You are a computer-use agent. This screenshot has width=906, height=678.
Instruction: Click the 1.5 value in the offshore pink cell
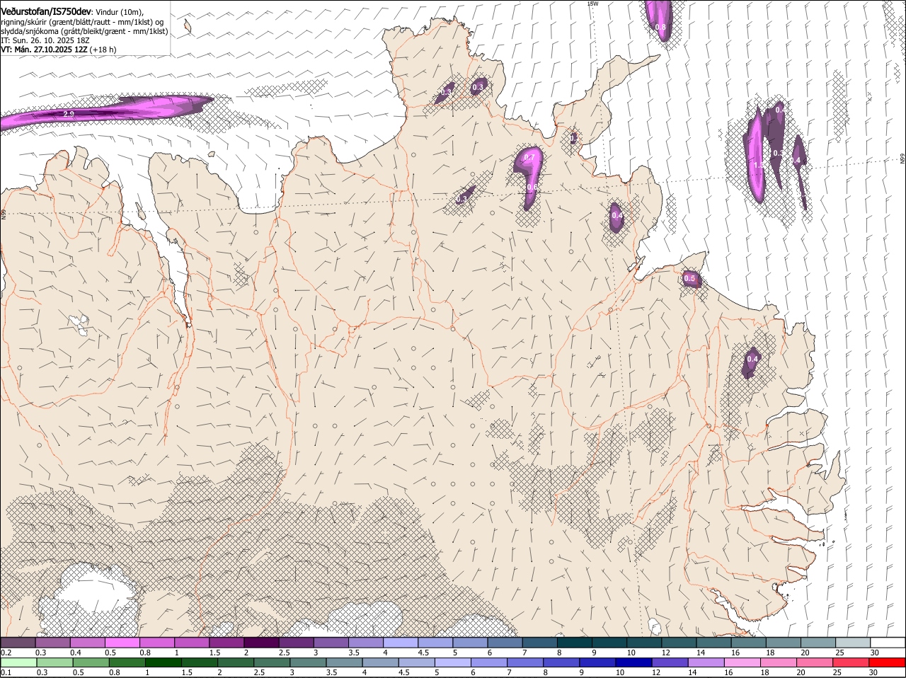tap(759, 165)
